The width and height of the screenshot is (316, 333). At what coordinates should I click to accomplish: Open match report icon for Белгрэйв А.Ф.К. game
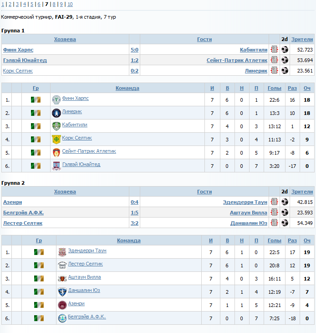coord(274,212)
